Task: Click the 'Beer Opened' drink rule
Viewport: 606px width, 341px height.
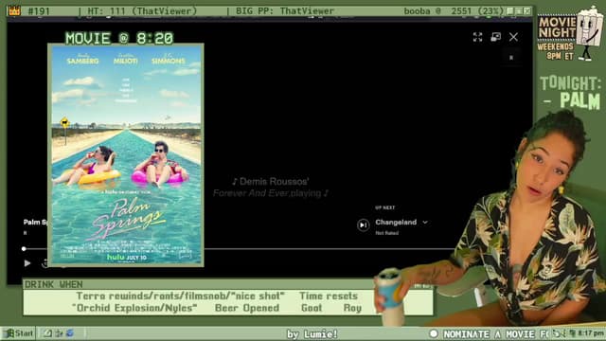Action: coord(247,308)
